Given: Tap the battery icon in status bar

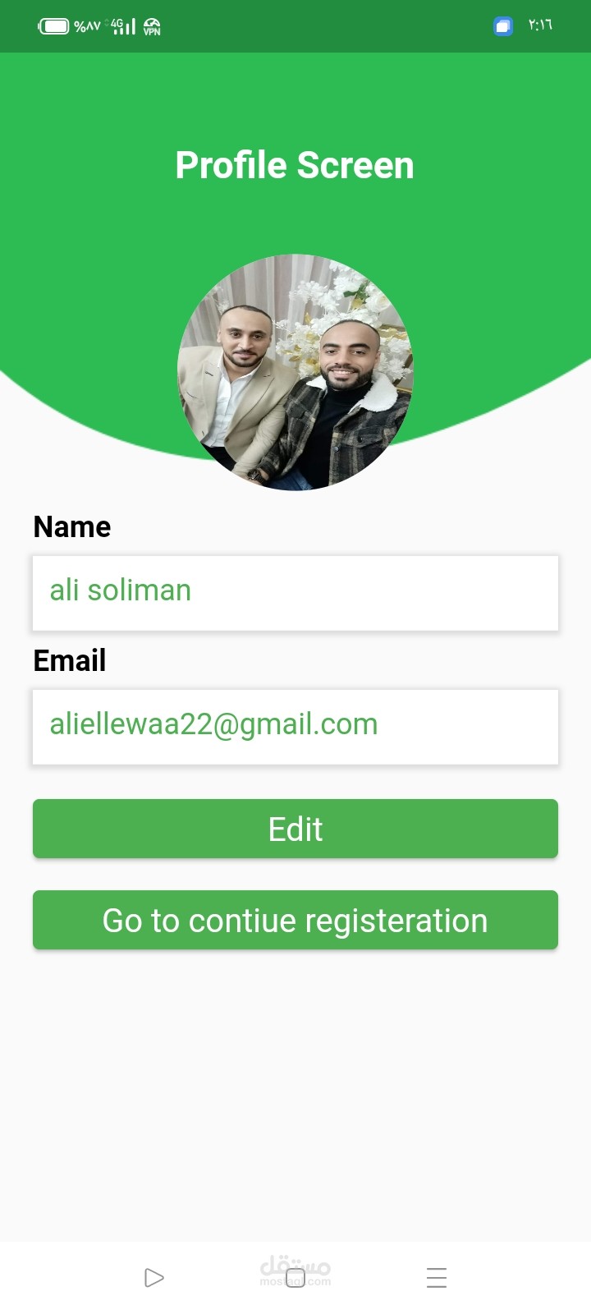Looking at the screenshot, I should 54,26.
